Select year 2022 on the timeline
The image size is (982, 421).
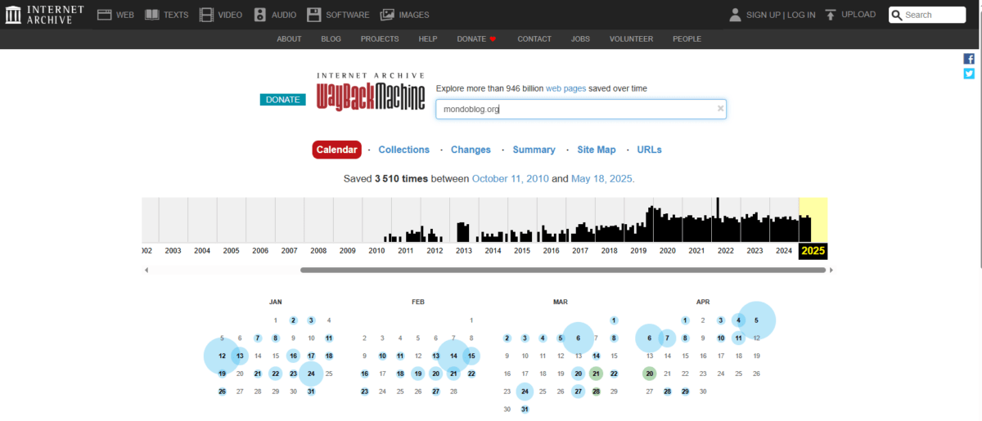(x=726, y=251)
